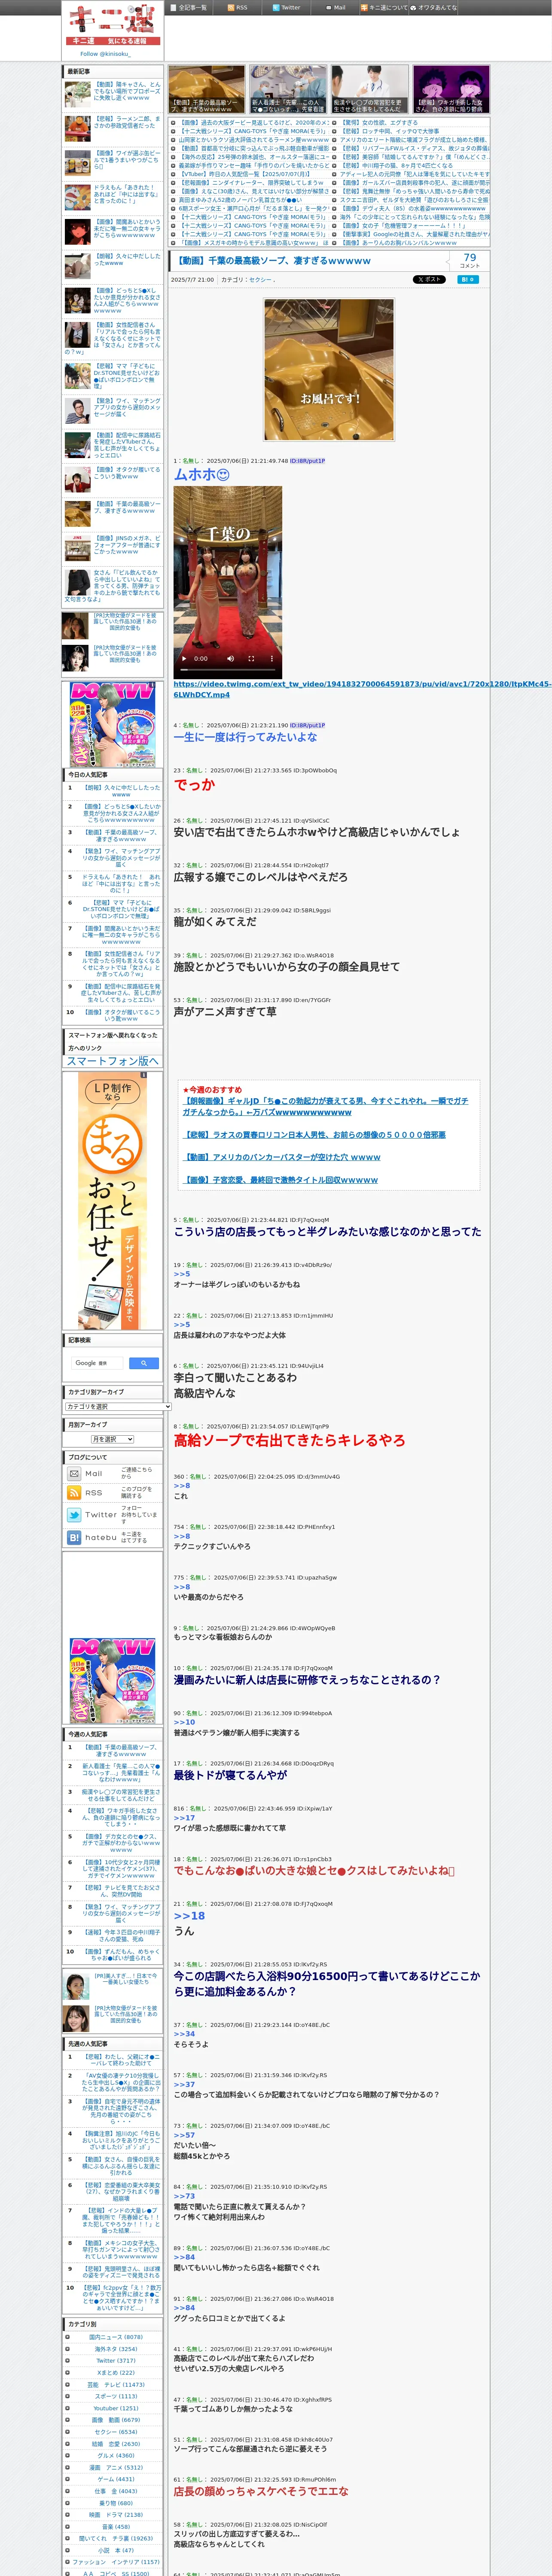Play the embedded video
Image resolution: width=552 pixels, height=2576 pixels.
[183, 659]
